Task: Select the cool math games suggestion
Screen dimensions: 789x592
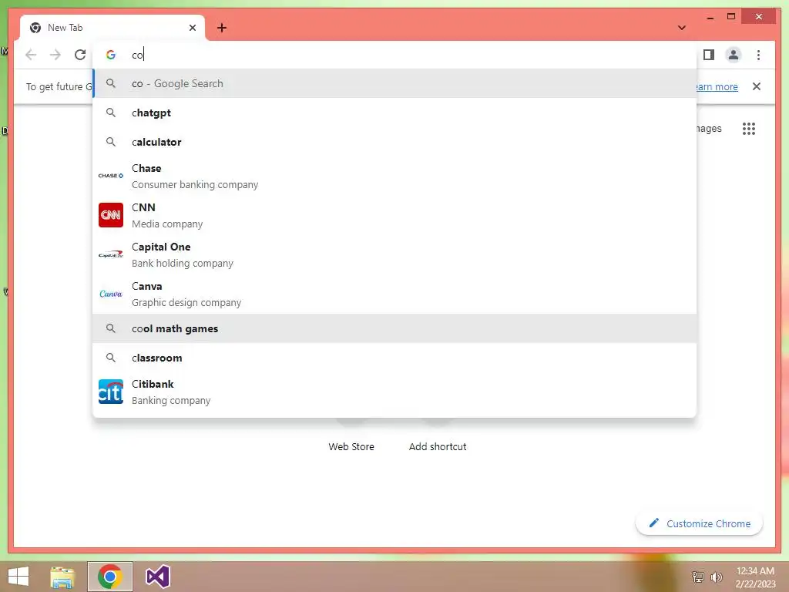Action: 394,328
